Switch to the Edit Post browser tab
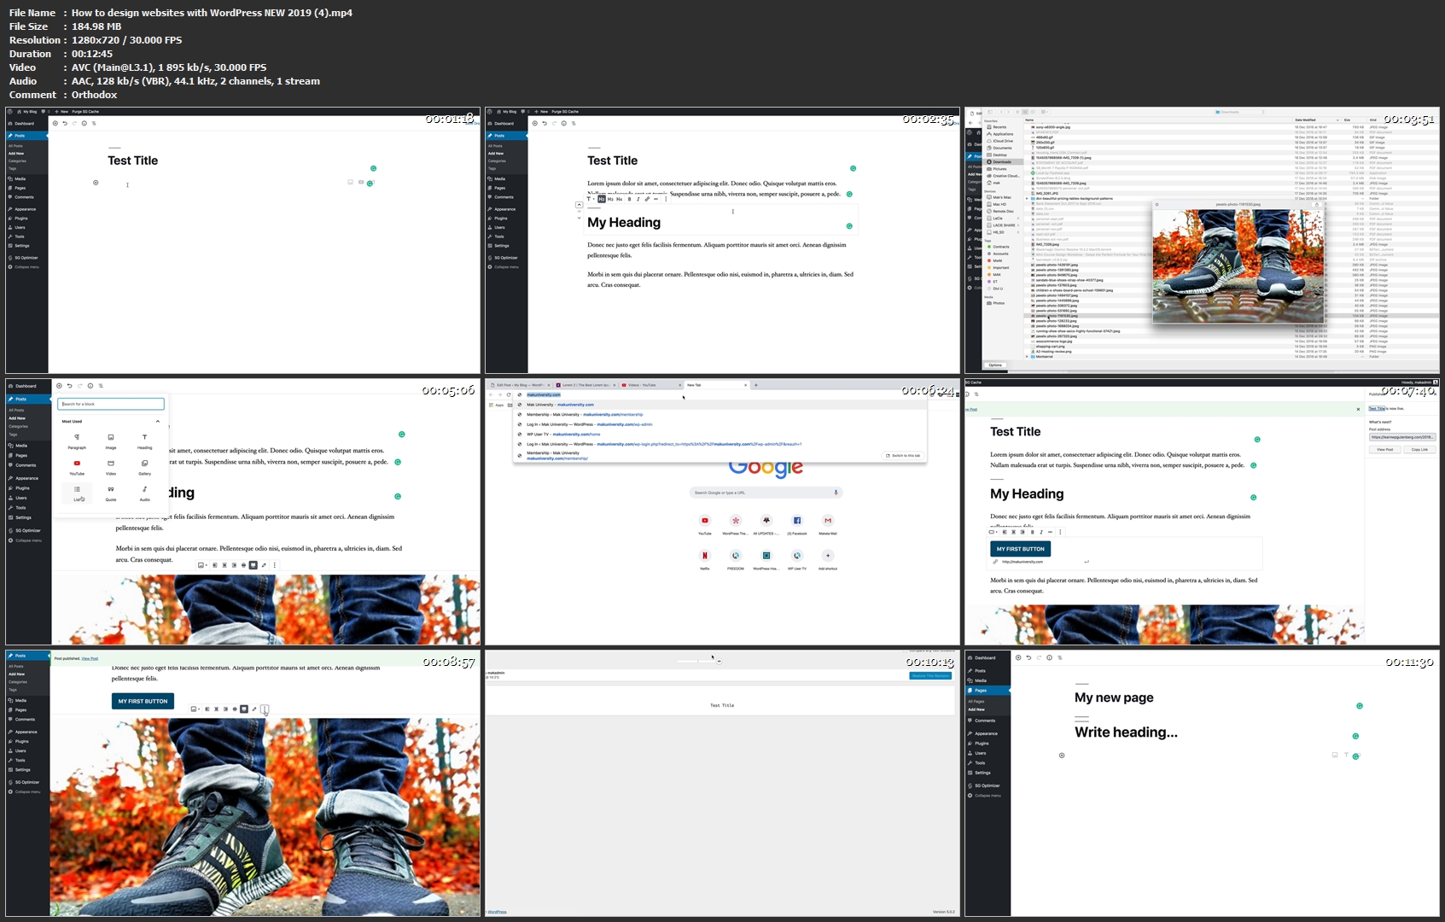 [519, 385]
